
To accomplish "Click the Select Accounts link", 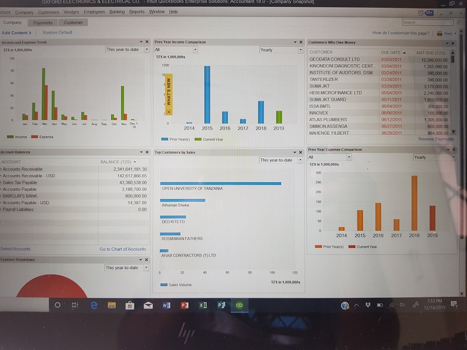I will (15, 249).
